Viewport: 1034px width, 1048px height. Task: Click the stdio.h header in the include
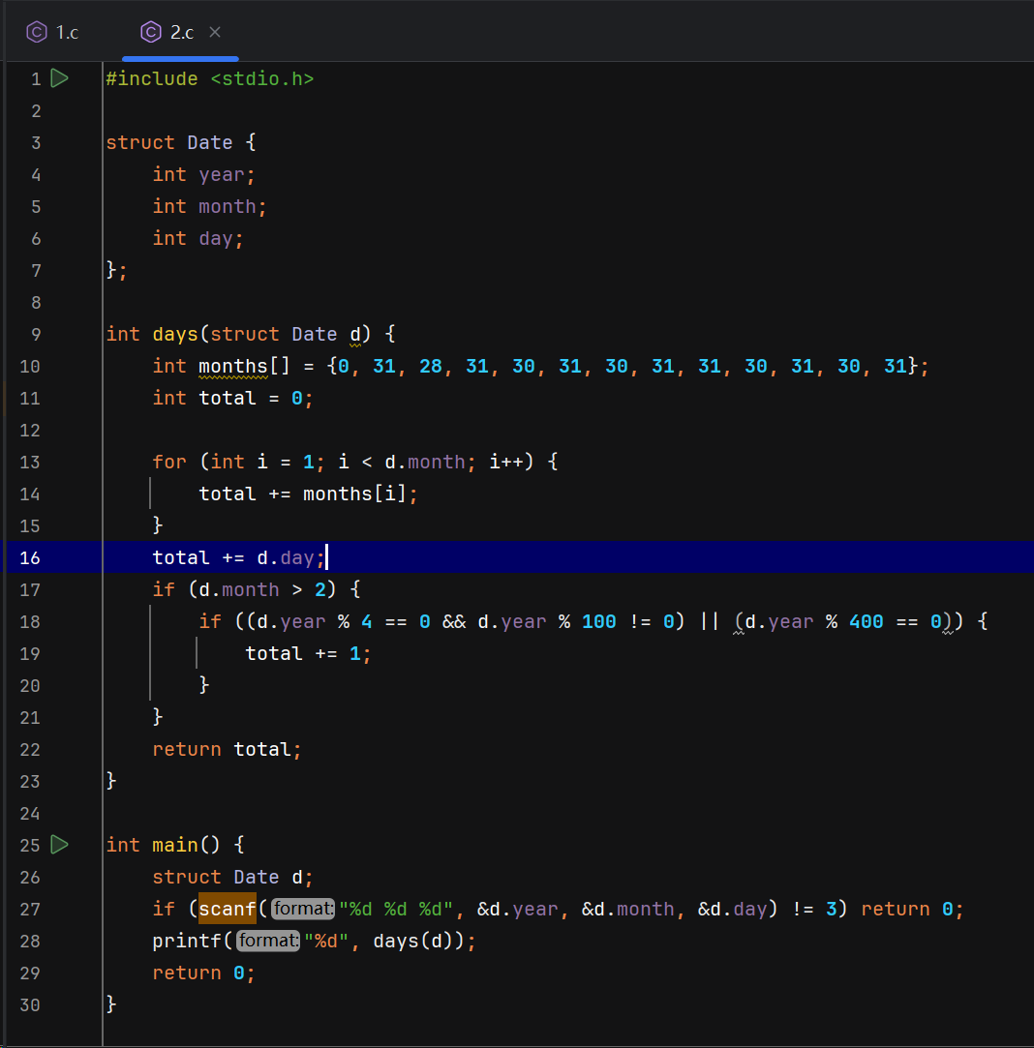[x=261, y=79]
